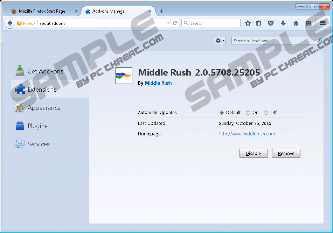The height and width of the screenshot is (233, 333).
Task: Set Automatic Updates to Off
Action: tap(266, 113)
